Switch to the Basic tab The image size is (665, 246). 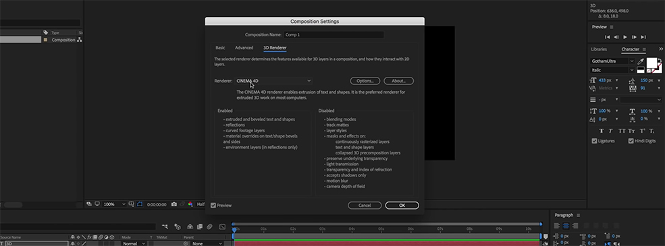tap(220, 48)
